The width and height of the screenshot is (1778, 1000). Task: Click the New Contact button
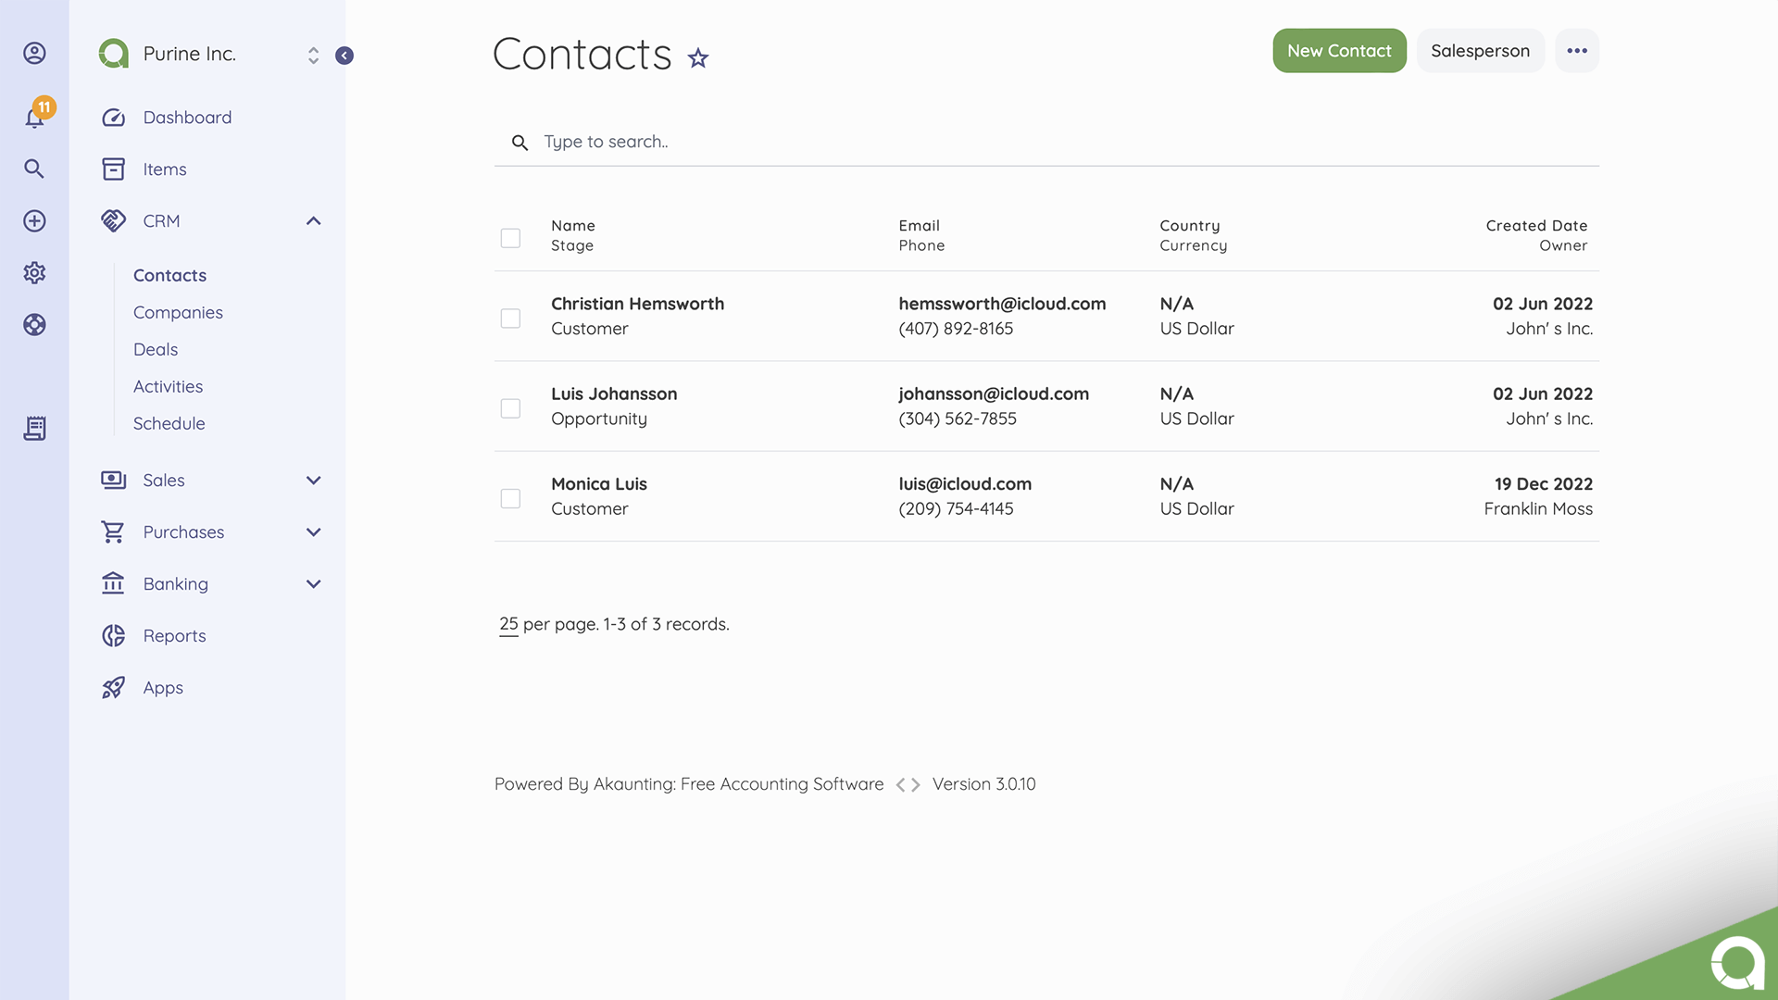click(x=1339, y=51)
